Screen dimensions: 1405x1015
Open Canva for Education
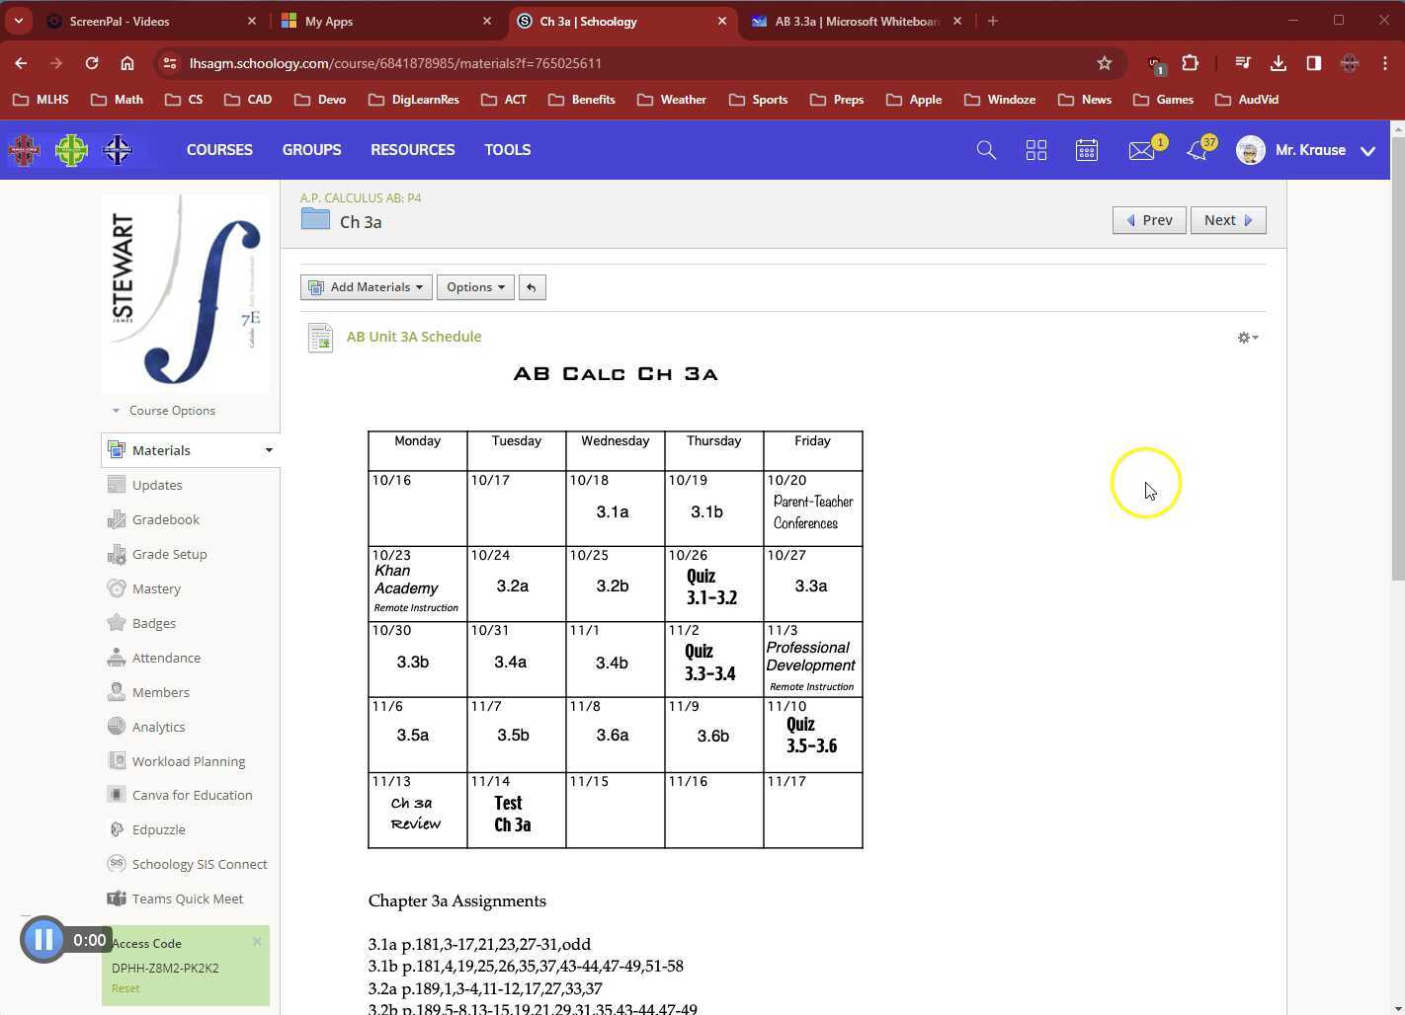[192, 795]
